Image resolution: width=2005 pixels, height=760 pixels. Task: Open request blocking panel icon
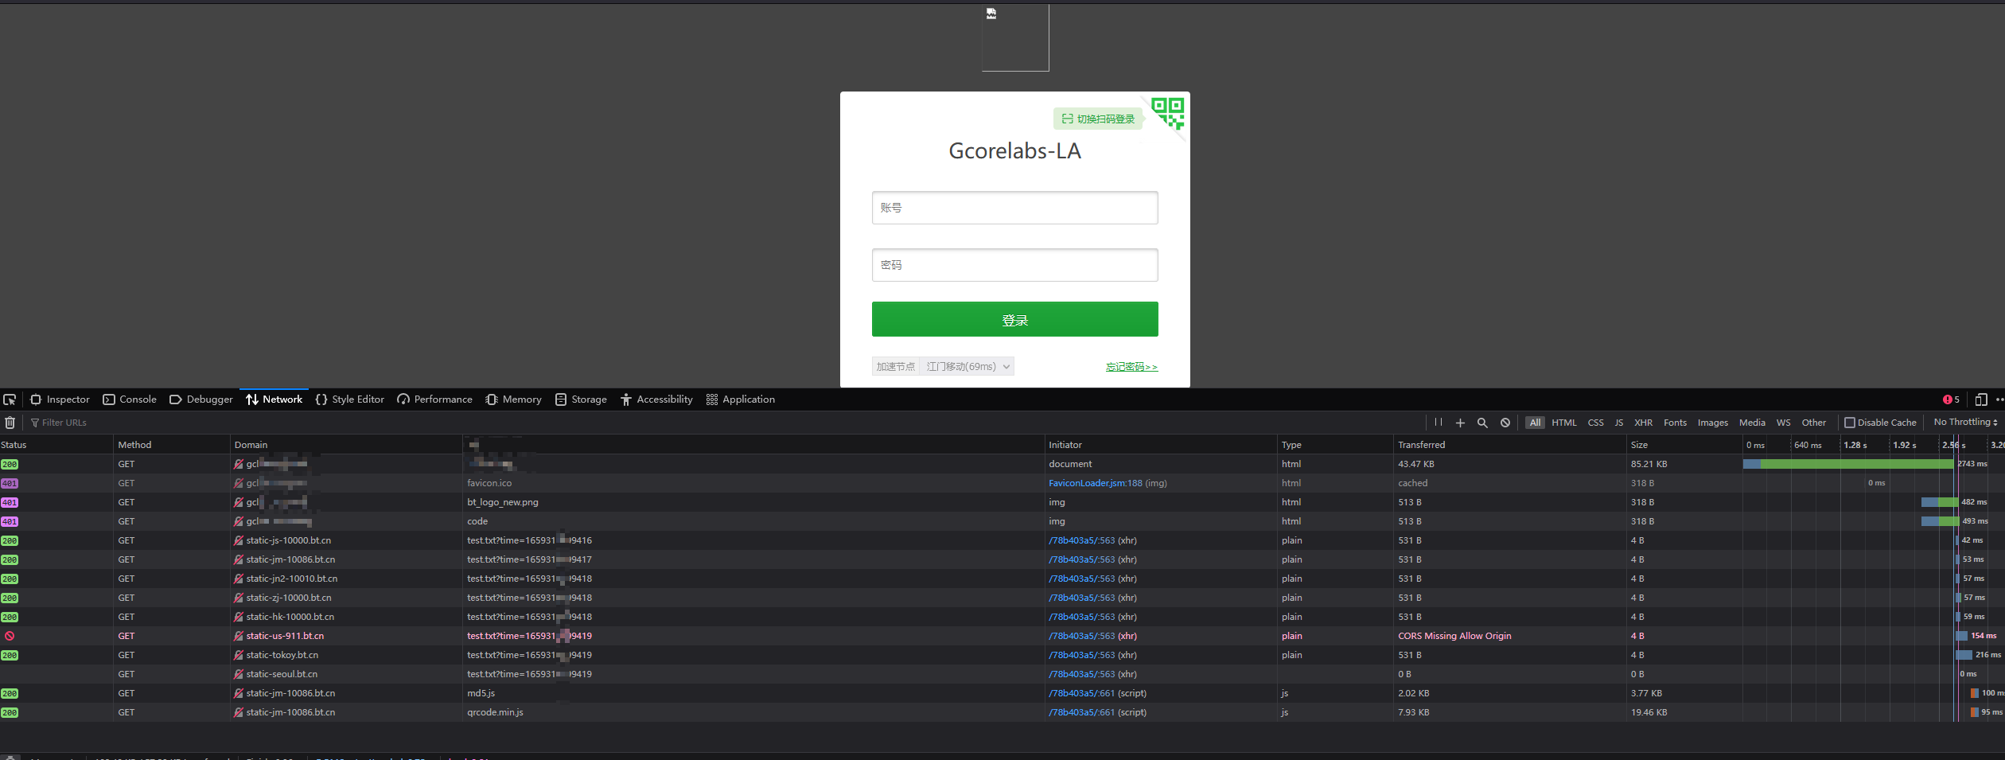point(1505,423)
